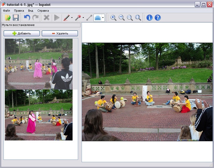Select the magic wand tool

tap(78, 17)
